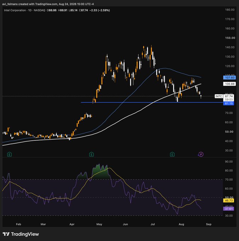
Task: Click the −2.33 (−2.59%) change text
Action: point(99,10)
